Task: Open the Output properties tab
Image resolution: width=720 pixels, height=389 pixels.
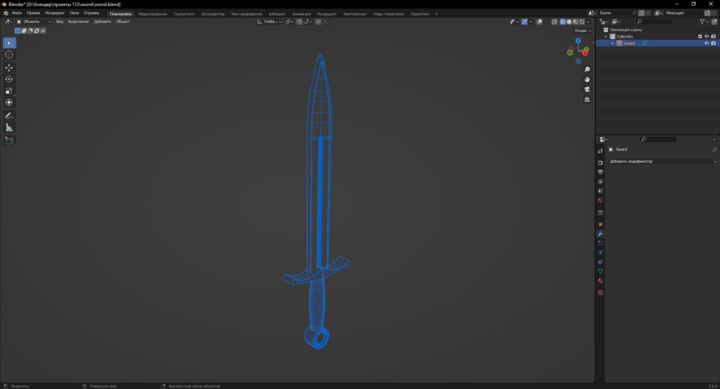Action: pyautogui.click(x=600, y=172)
